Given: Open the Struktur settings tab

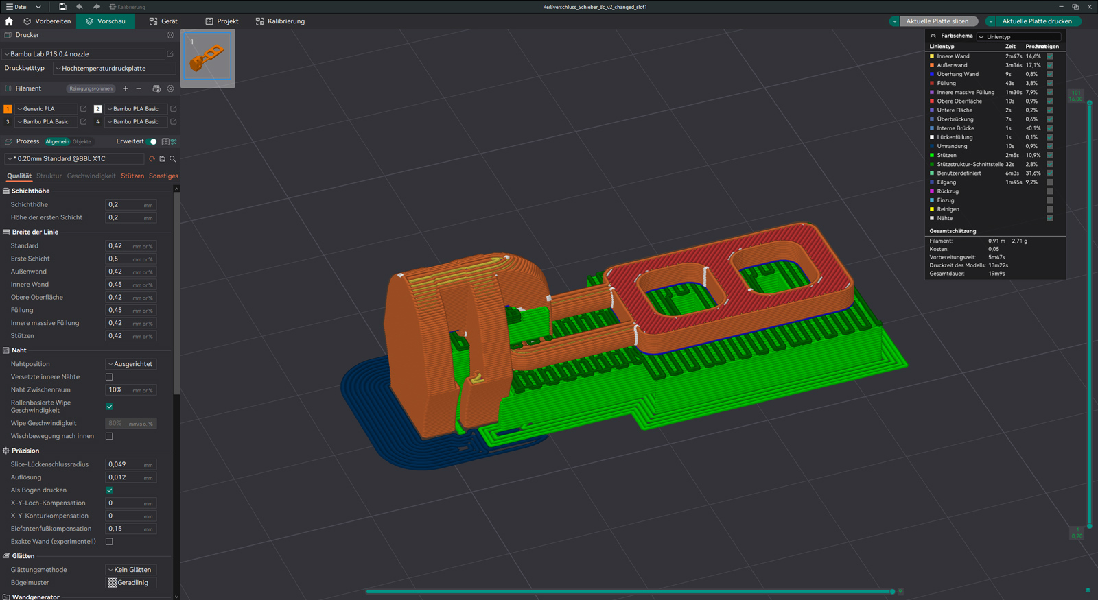Looking at the screenshot, I should pos(49,176).
